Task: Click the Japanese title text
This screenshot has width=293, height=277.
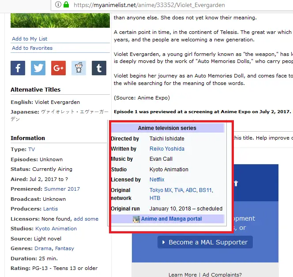Action: (60, 115)
